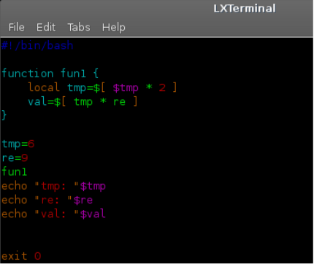Click the 'val=$[ tmp * re ]' line

83,101
